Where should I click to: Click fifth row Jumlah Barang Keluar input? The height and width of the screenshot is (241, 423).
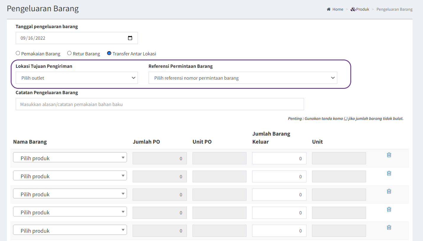[x=279, y=231]
